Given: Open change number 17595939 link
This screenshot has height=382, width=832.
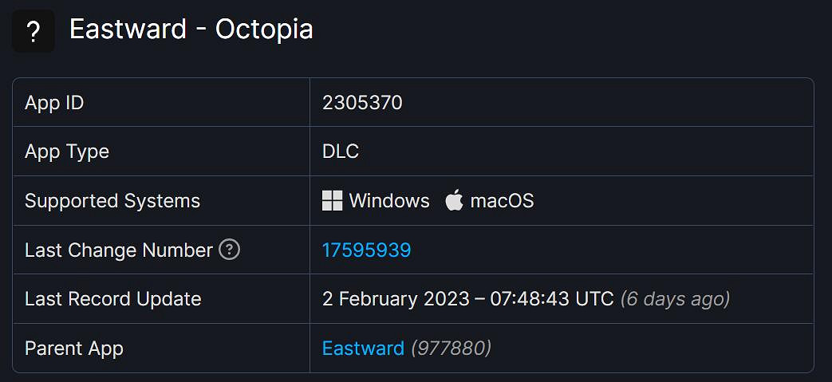Looking at the screenshot, I should 366,250.
